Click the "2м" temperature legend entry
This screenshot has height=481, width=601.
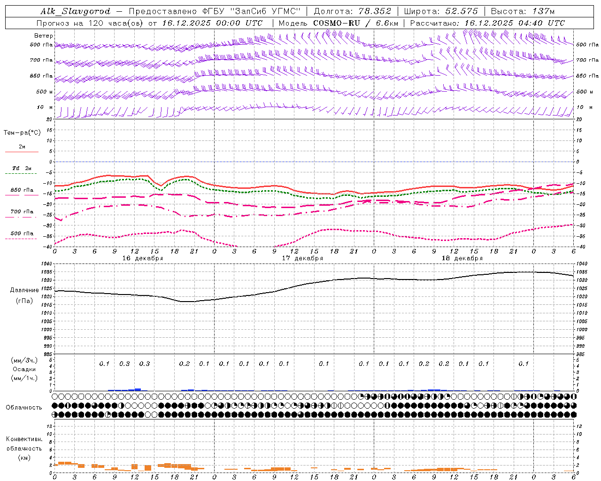point(22,147)
